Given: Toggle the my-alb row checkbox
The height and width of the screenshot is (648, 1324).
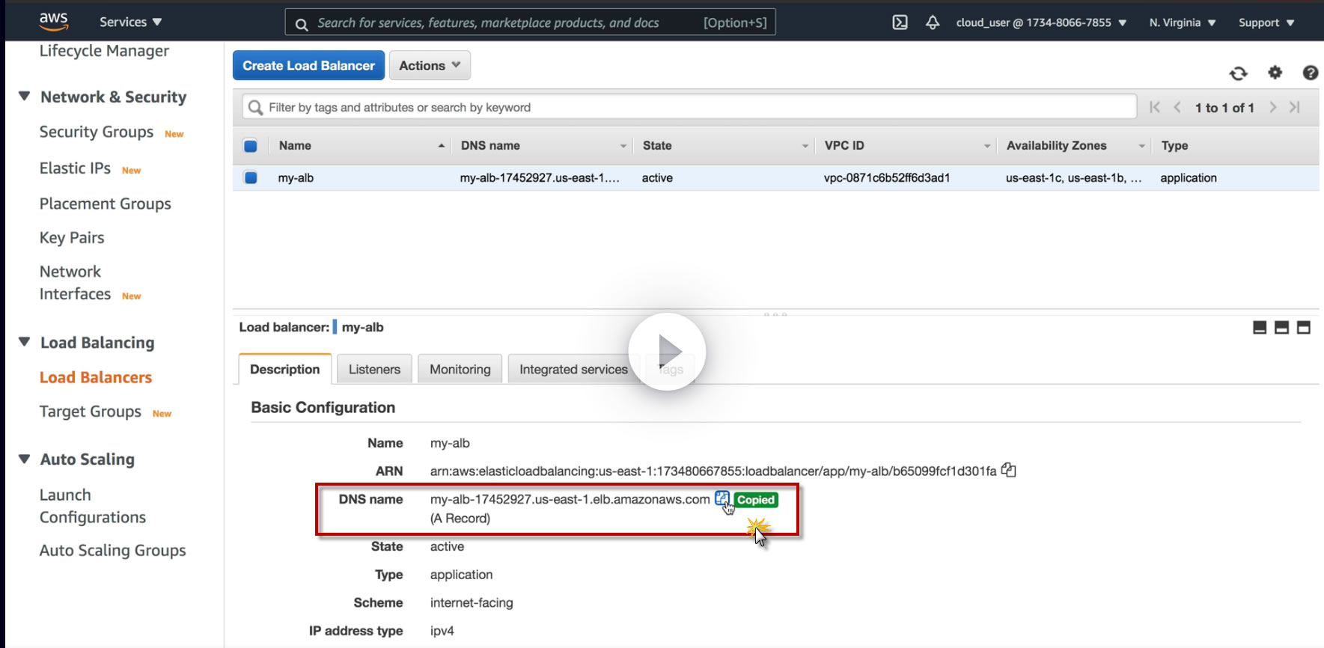Looking at the screenshot, I should pos(251,178).
